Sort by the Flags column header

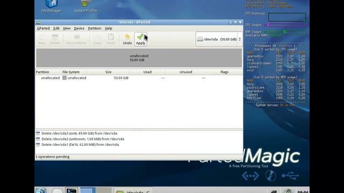click(x=225, y=72)
